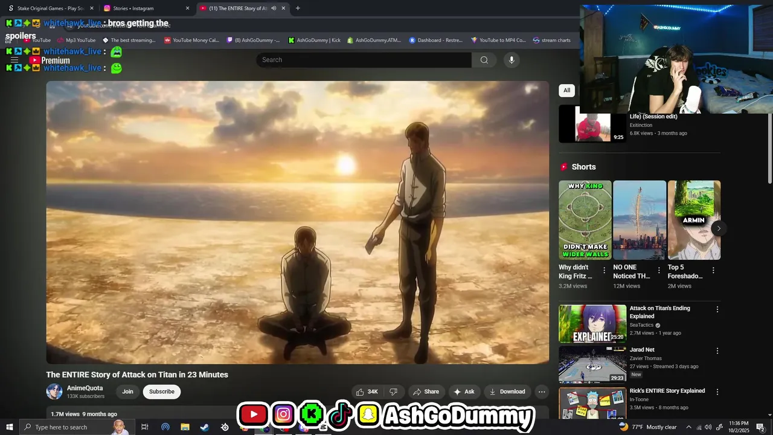Open options for Top 5 Foreshado... short
This screenshot has height=435, width=773.
[713, 271]
